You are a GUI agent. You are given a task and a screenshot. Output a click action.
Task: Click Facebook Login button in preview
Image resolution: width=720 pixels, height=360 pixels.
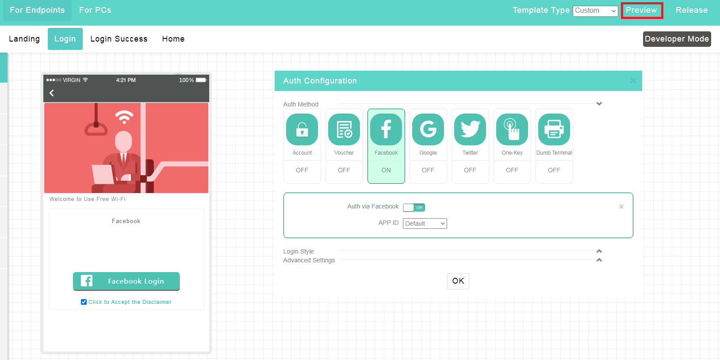[x=126, y=281]
